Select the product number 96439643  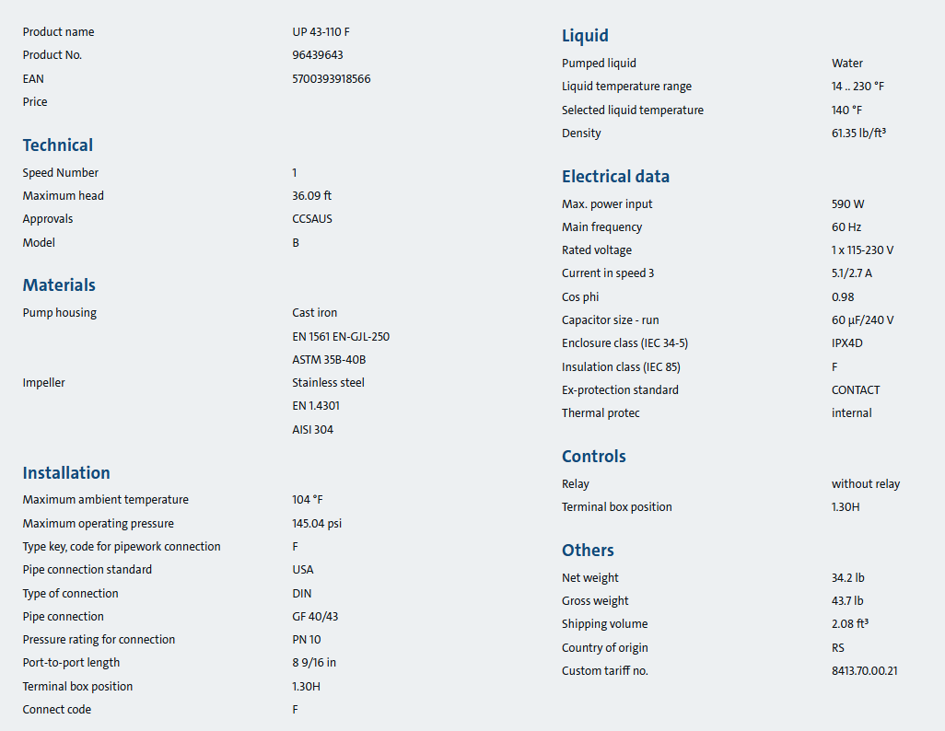pyautogui.click(x=318, y=55)
